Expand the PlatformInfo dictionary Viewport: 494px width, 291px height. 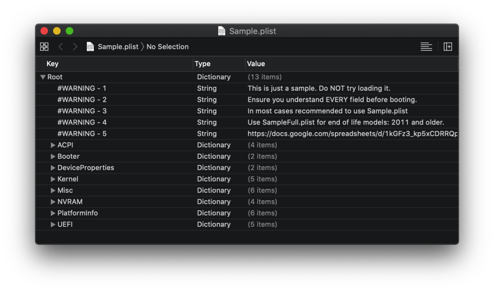pos(53,213)
